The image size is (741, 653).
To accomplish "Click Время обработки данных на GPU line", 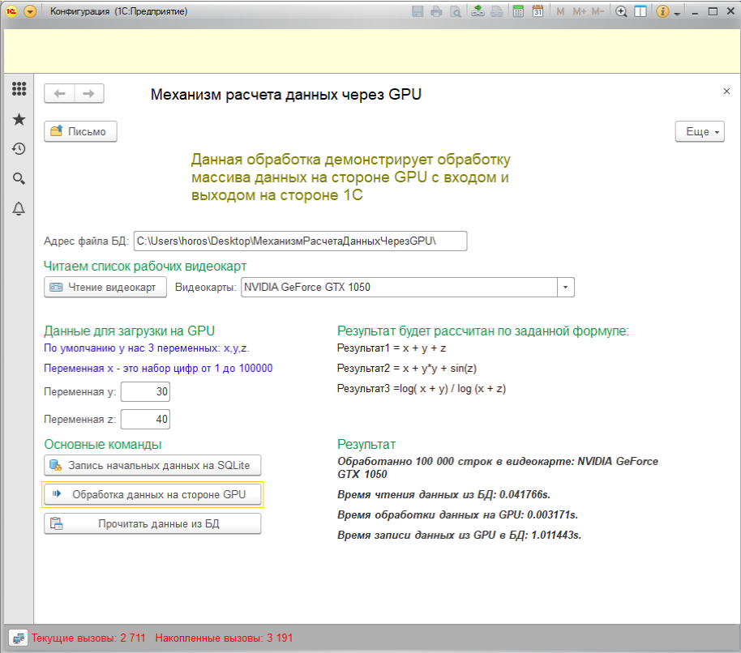I will point(457,514).
